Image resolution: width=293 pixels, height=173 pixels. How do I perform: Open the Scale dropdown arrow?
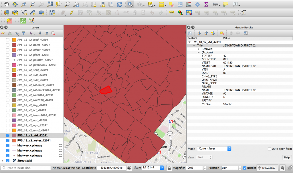tap(162, 168)
